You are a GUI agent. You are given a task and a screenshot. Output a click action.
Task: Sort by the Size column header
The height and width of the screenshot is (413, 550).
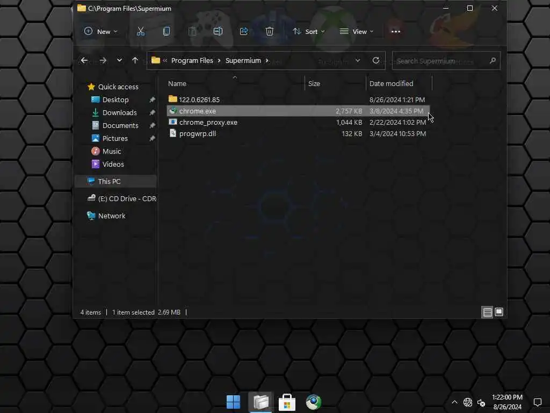point(314,83)
